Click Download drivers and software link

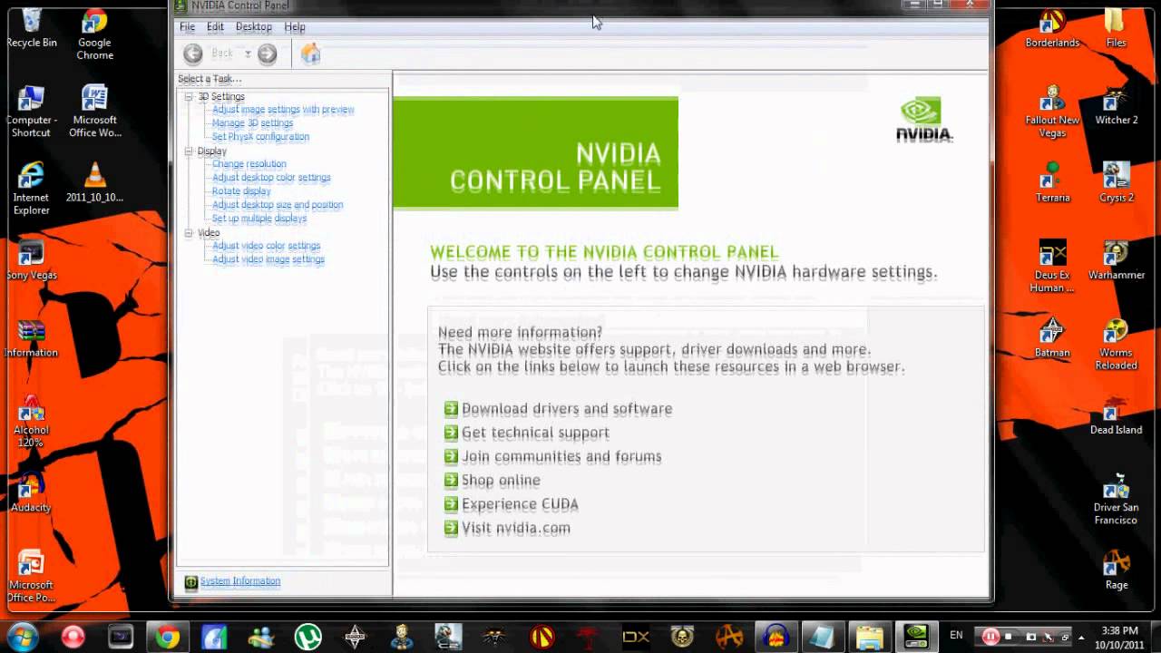coord(567,409)
